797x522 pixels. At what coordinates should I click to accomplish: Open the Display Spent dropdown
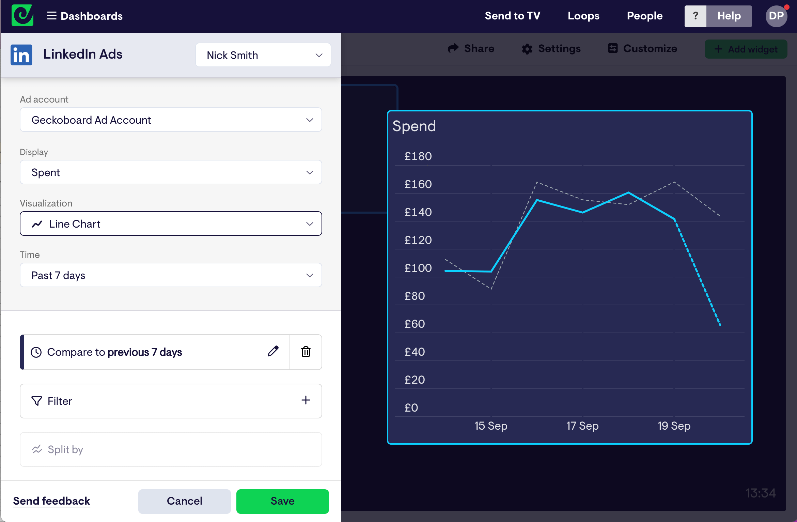(x=171, y=172)
